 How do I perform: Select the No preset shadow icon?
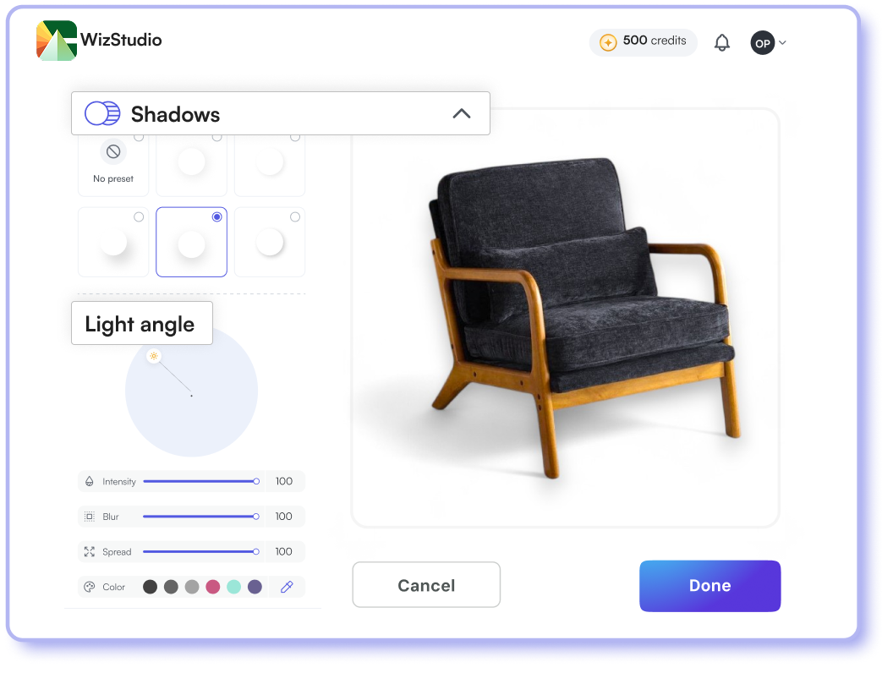pos(113,152)
